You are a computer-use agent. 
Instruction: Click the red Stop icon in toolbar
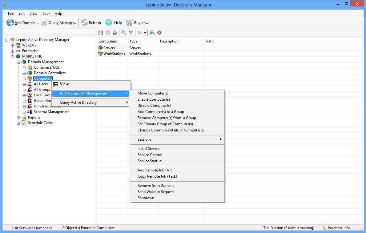(x=159, y=33)
